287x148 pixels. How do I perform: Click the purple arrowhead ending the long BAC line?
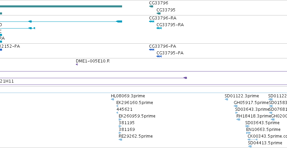click(185, 78)
